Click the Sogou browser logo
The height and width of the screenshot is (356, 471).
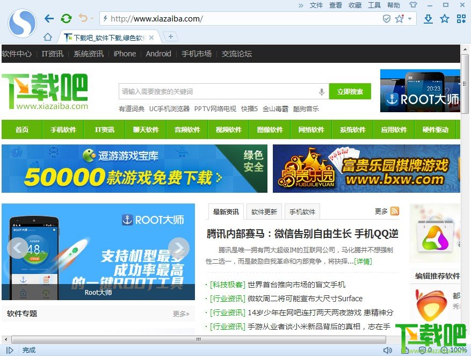click(22, 24)
